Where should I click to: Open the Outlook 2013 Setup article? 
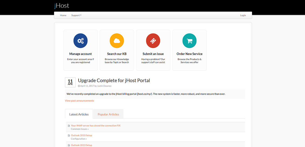point(82,145)
